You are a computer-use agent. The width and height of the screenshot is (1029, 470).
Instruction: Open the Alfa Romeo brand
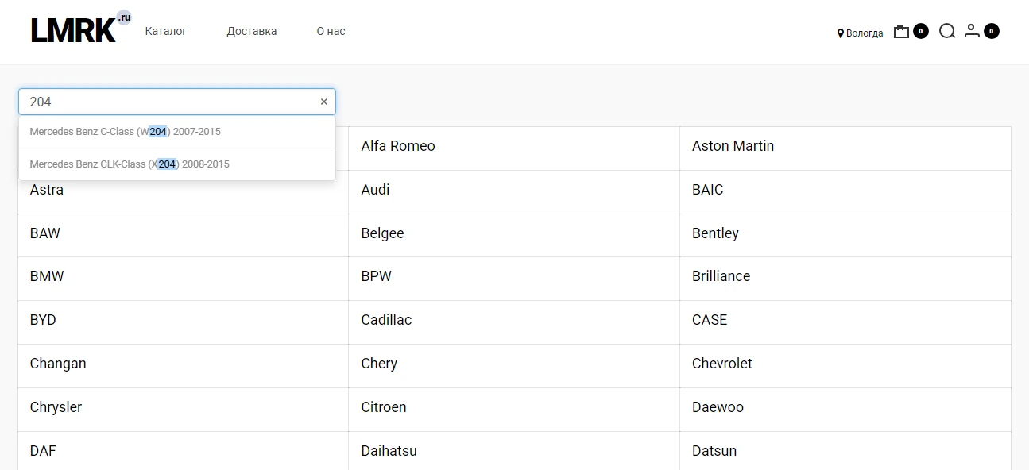pyautogui.click(x=398, y=146)
